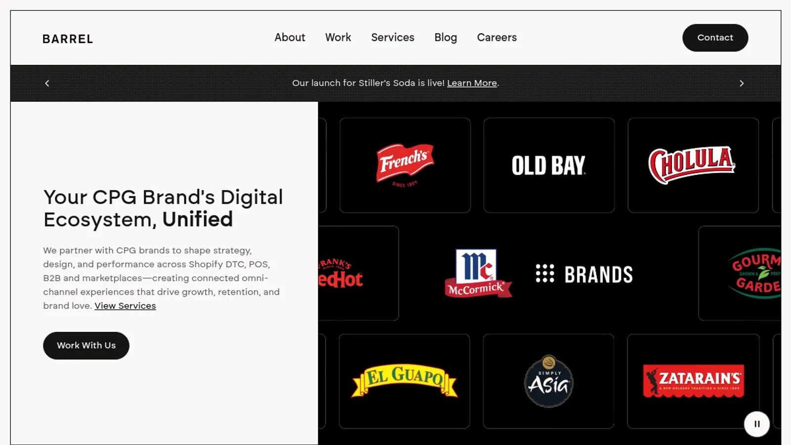Select the Zatarain's logo card
The image size is (791, 445).
point(693,381)
